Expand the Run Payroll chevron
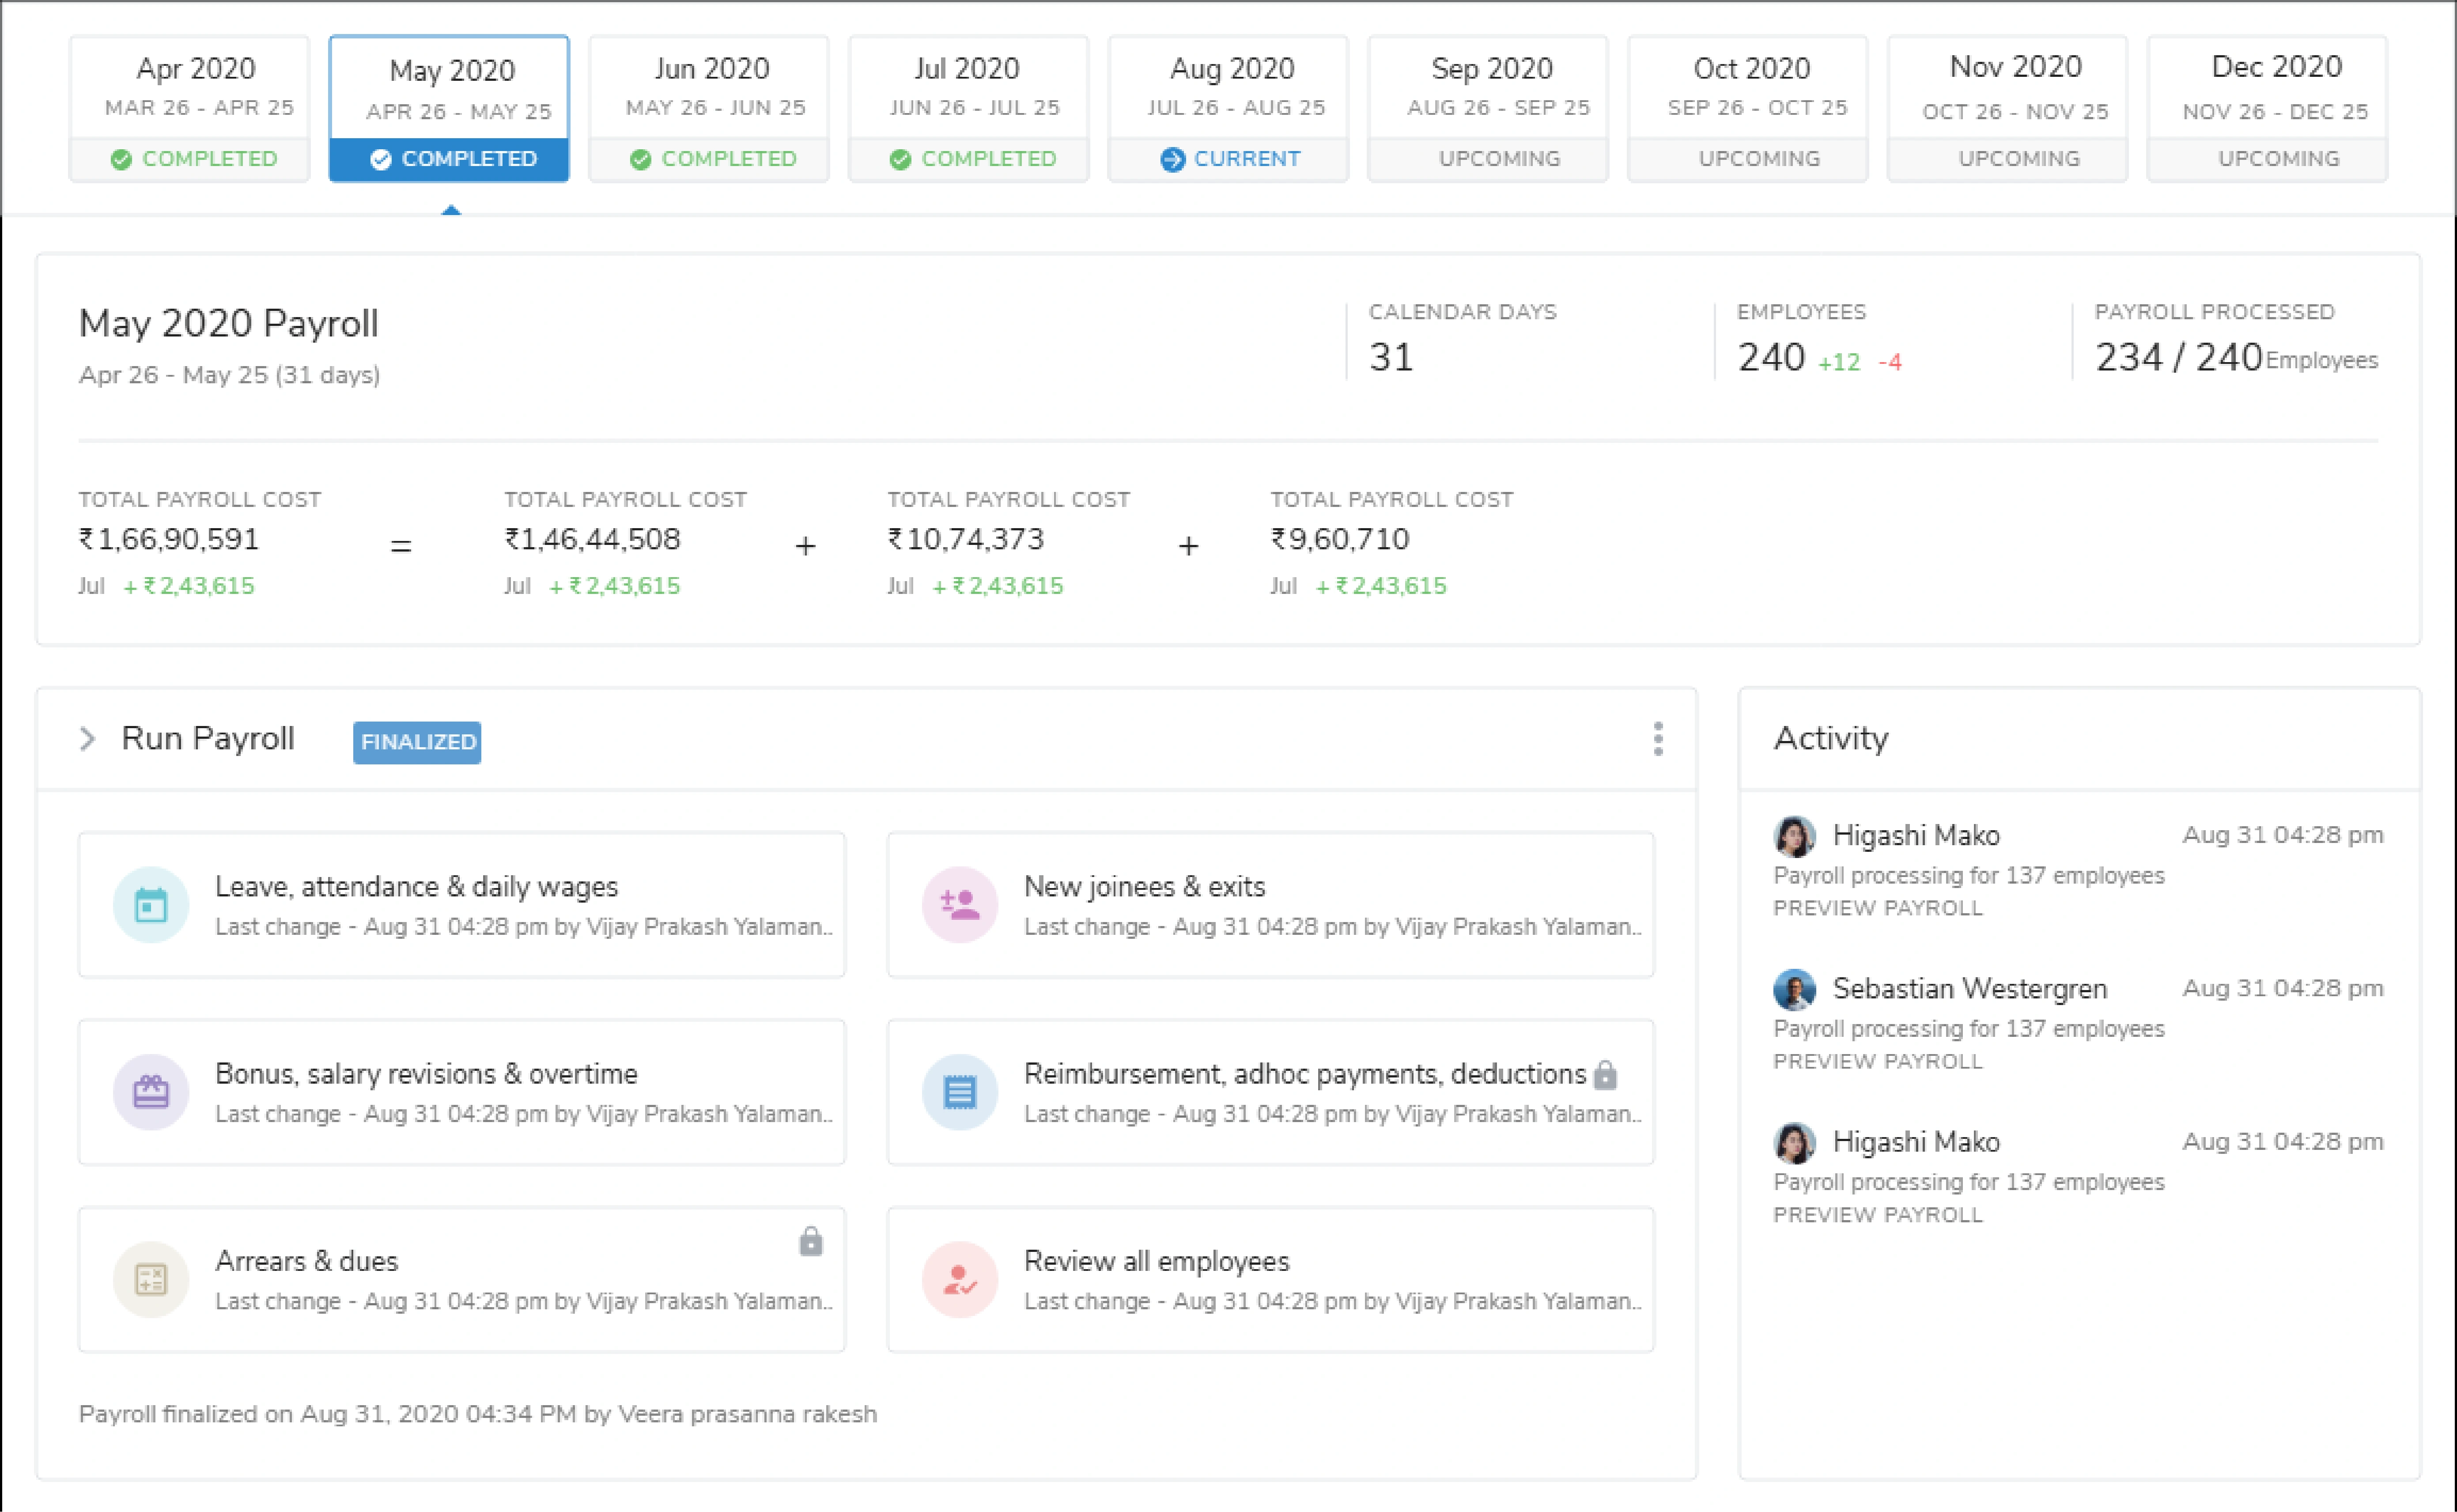Viewport: 2457px width, 1512px height. click(x=88, y=739)
